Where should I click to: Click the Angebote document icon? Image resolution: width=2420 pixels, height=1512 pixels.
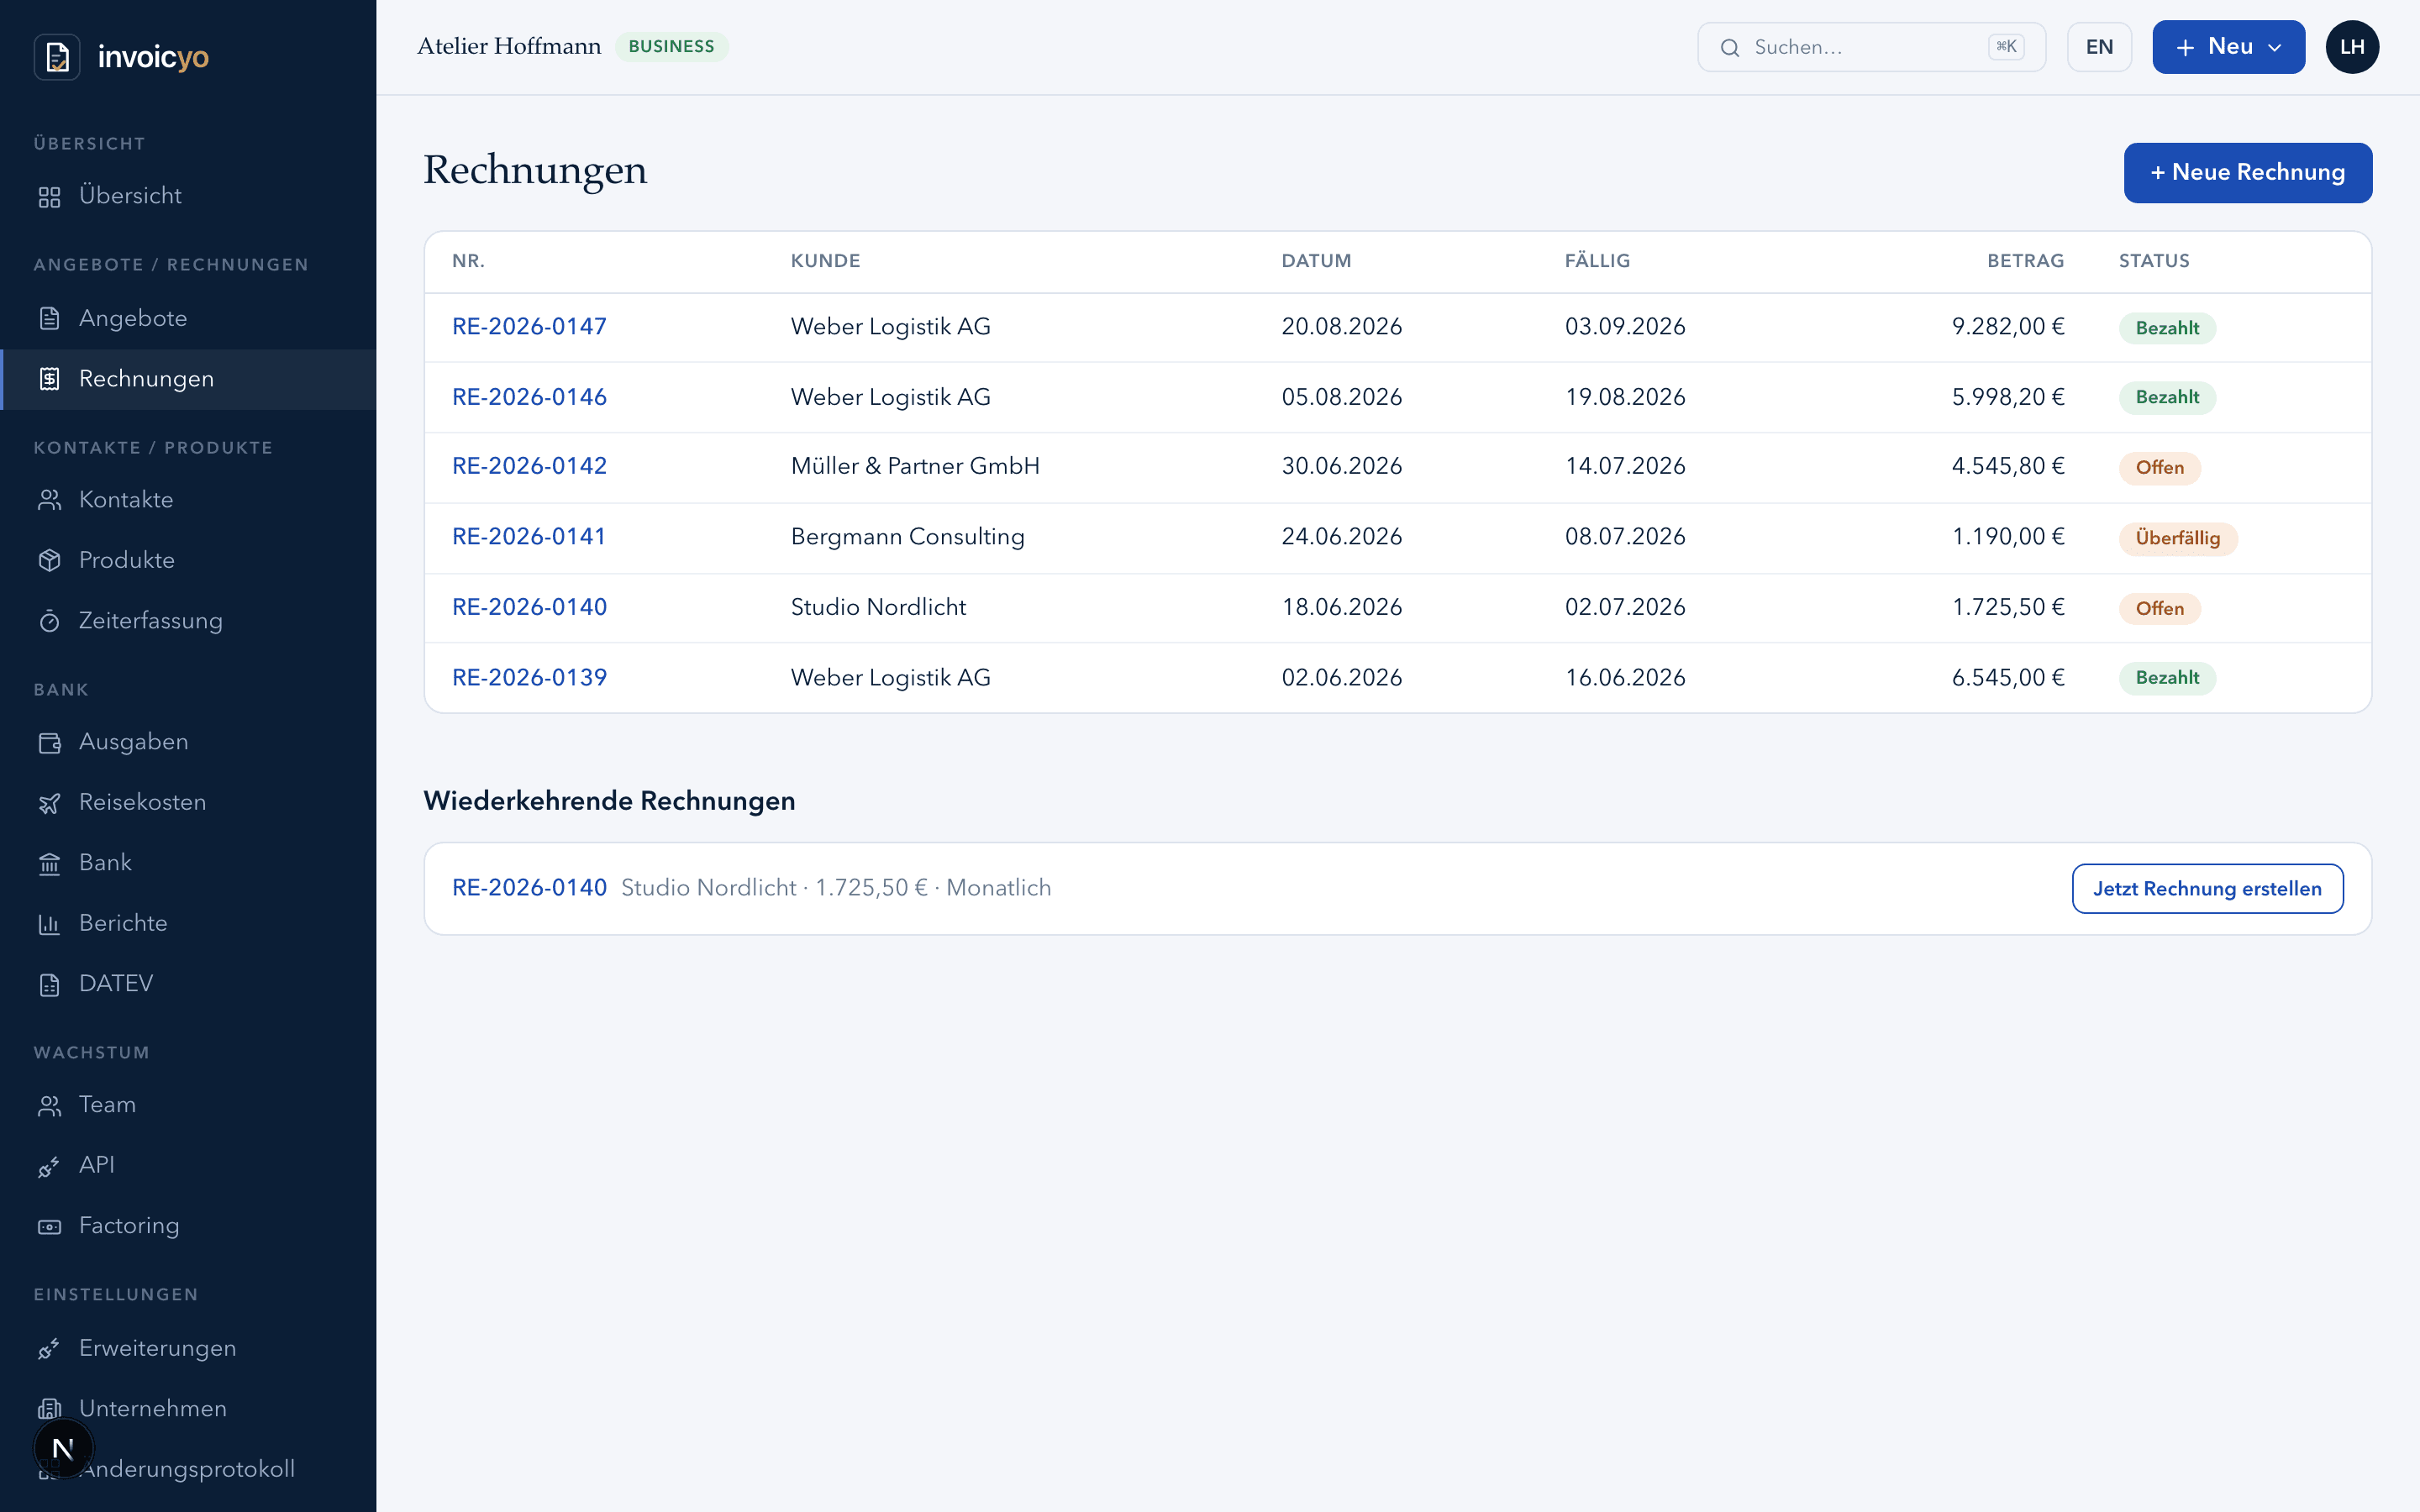pos(50,319)
